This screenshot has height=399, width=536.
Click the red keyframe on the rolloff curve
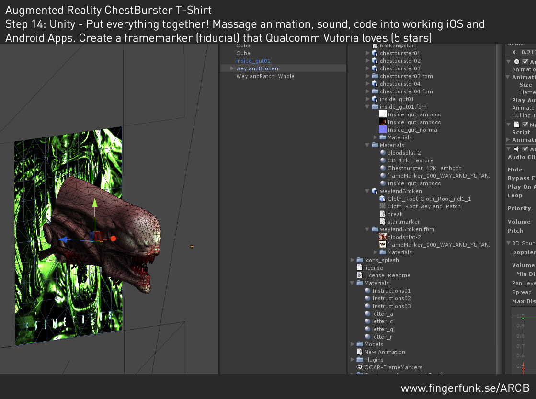523,368
